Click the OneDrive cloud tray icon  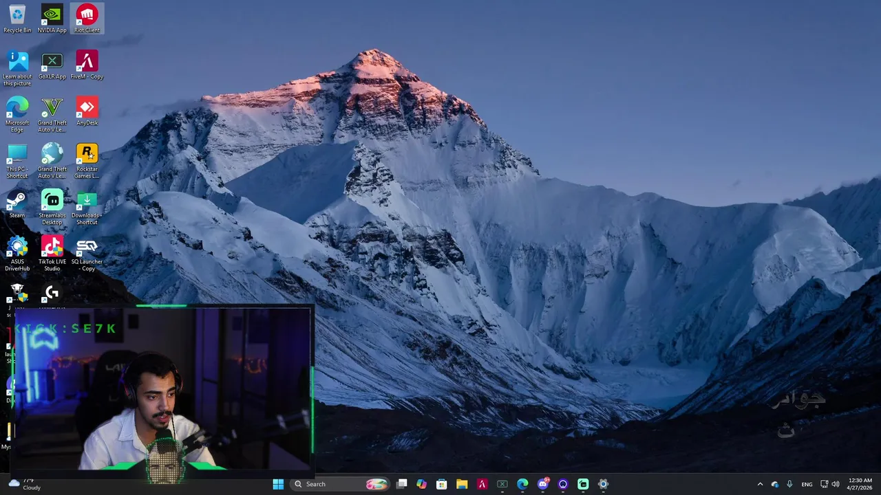tap(775, 484)
